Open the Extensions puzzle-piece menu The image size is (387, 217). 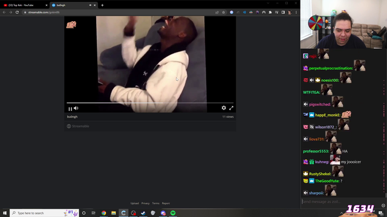pyautogui.click(x=270, y=12)
